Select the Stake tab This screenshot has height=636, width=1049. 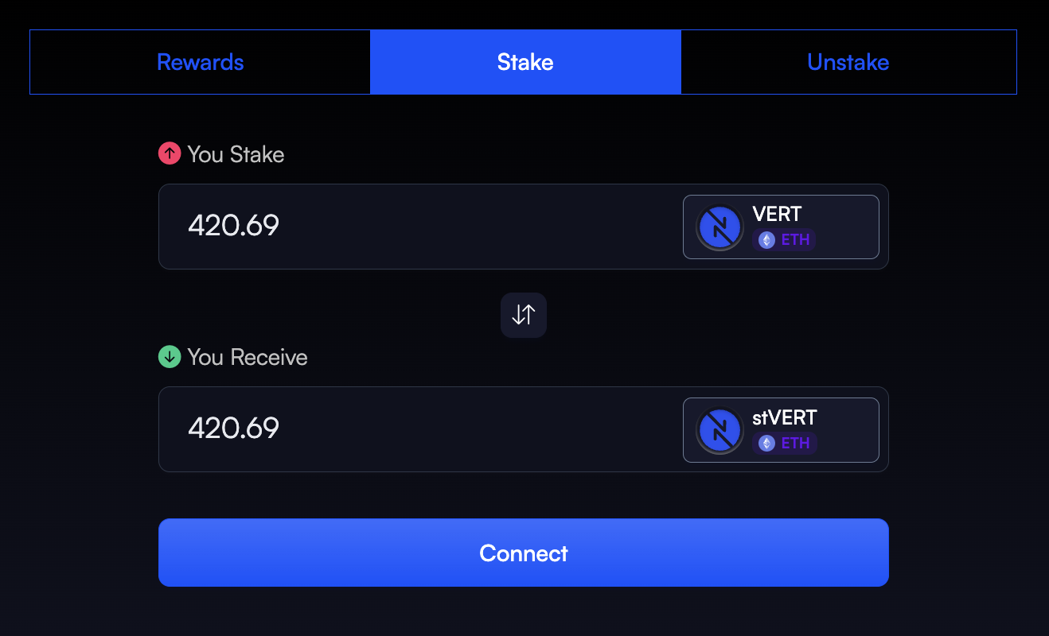(525, 62)
